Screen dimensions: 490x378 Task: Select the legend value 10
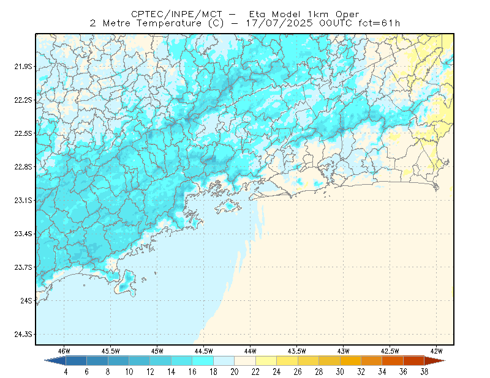129,372
